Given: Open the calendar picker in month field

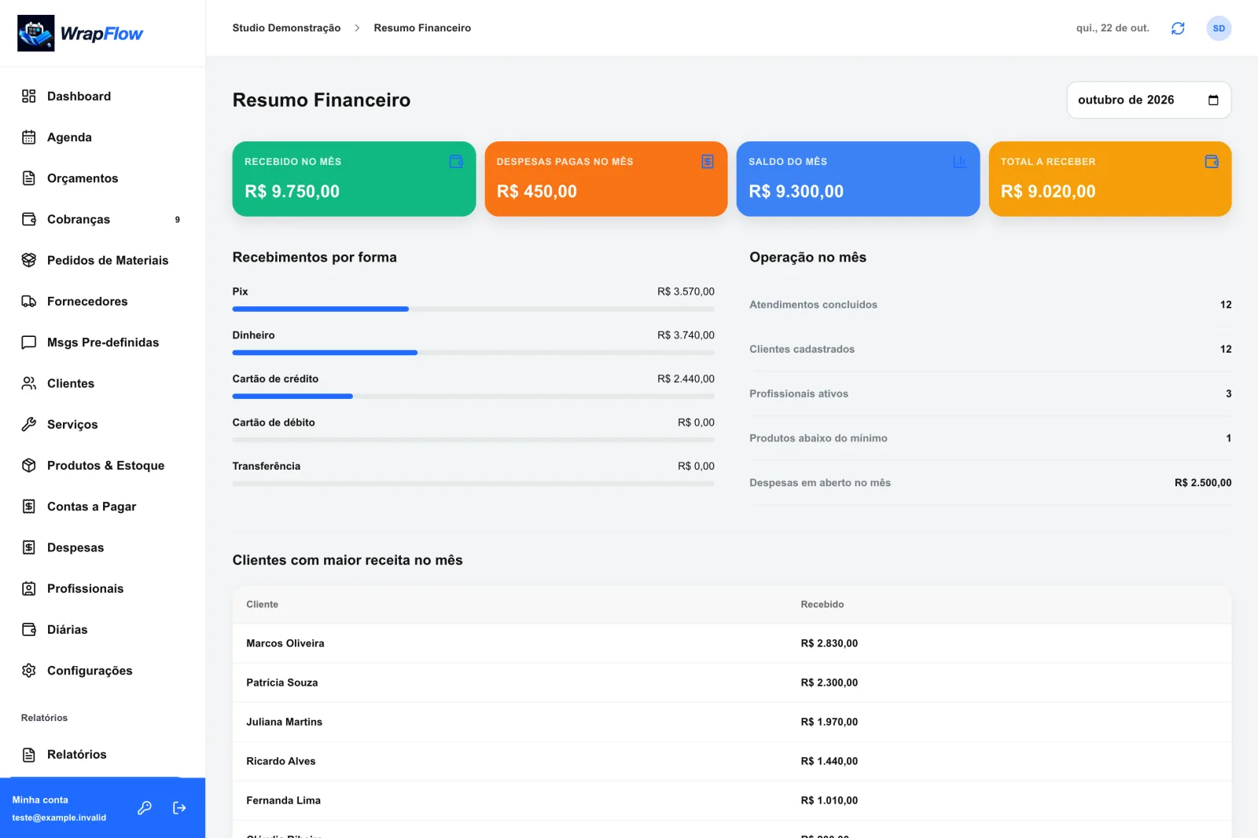Looking at the screenshot, I should [x=1213, y=100].
